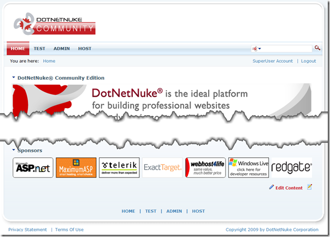This screenshot has width=330, height=237.
Task: Click the "You are here:" label
Action: pos(25,61)
